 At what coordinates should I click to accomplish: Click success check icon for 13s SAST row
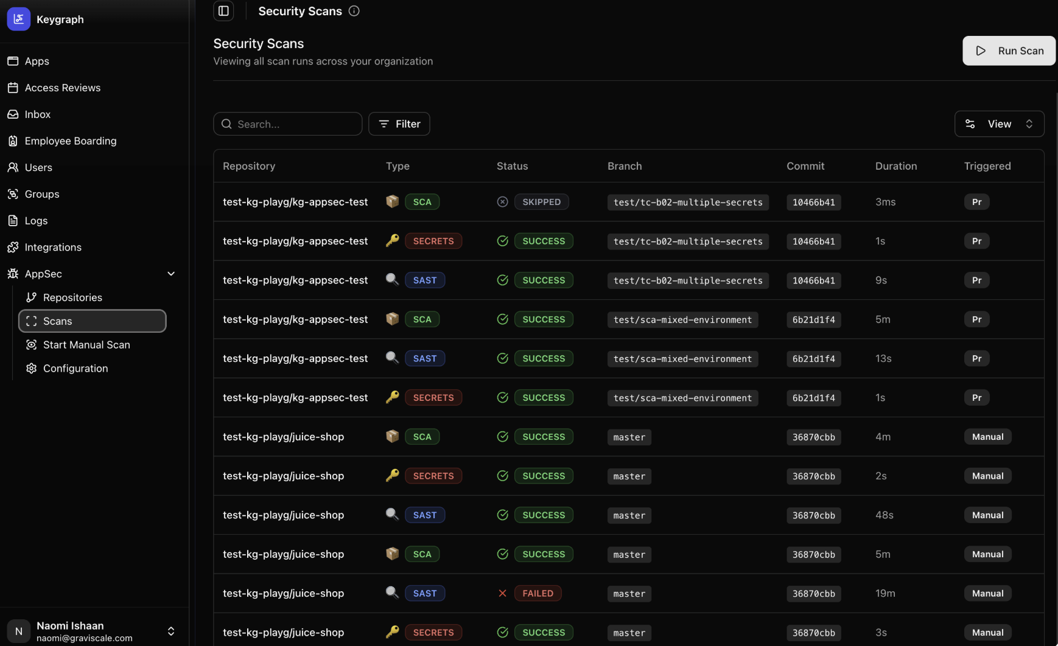pyautogui.click(x=503, y=358)
